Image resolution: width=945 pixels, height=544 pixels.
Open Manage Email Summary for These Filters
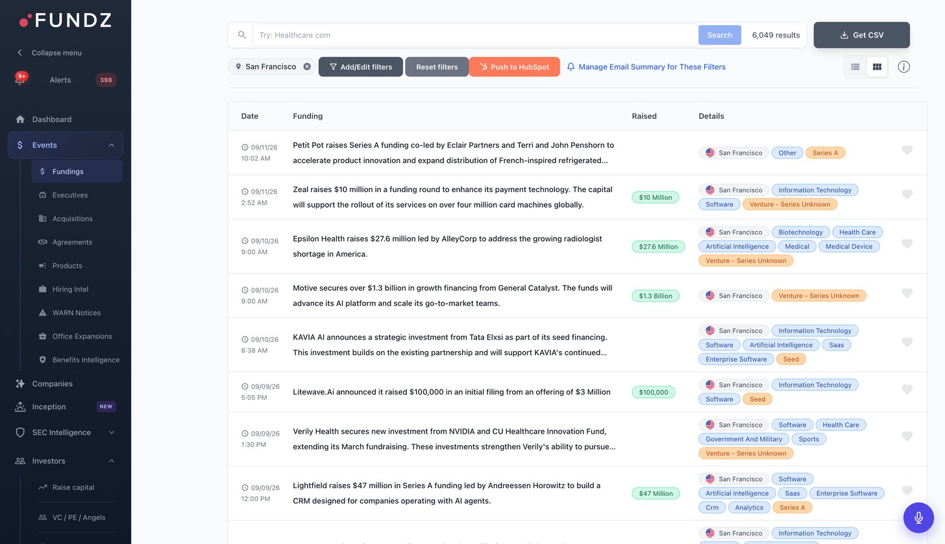coord(646,67)
